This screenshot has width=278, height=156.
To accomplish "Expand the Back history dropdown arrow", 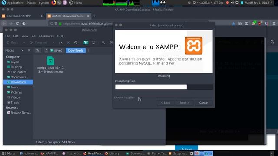I will 24,42.
